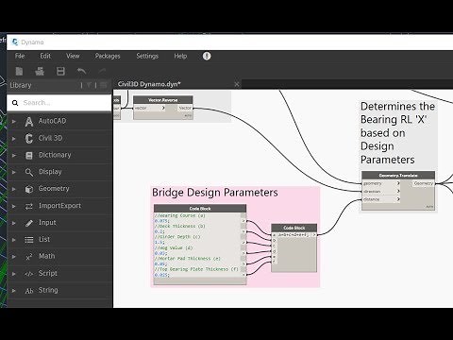
Task: Expand the Display library category
Action: click(13, 172)
